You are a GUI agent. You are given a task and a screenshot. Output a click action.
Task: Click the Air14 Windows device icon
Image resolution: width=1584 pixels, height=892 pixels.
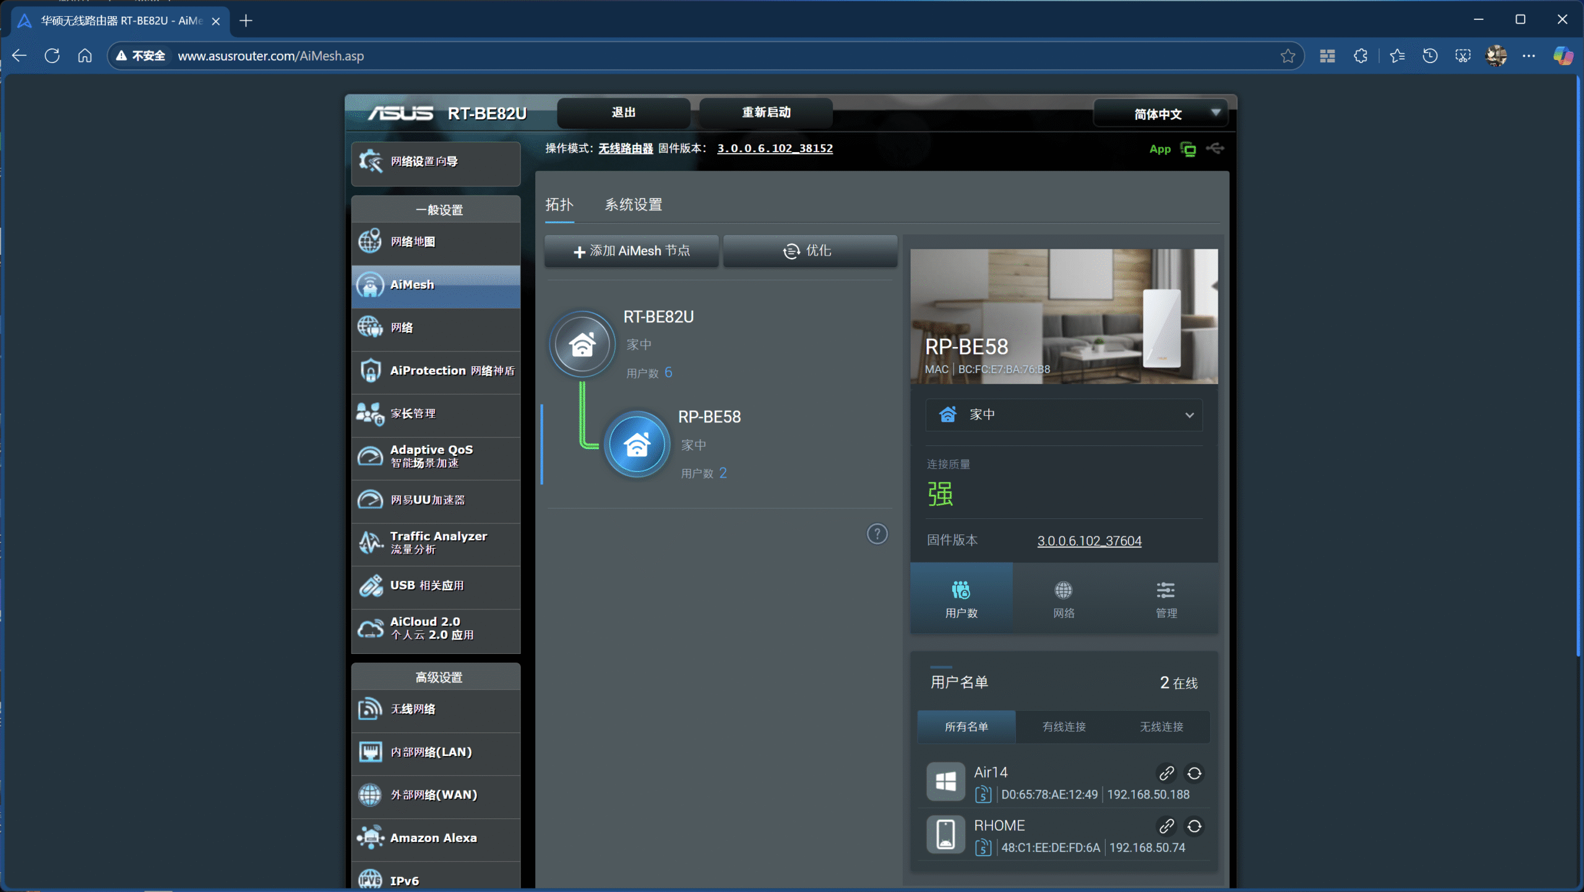945,782
